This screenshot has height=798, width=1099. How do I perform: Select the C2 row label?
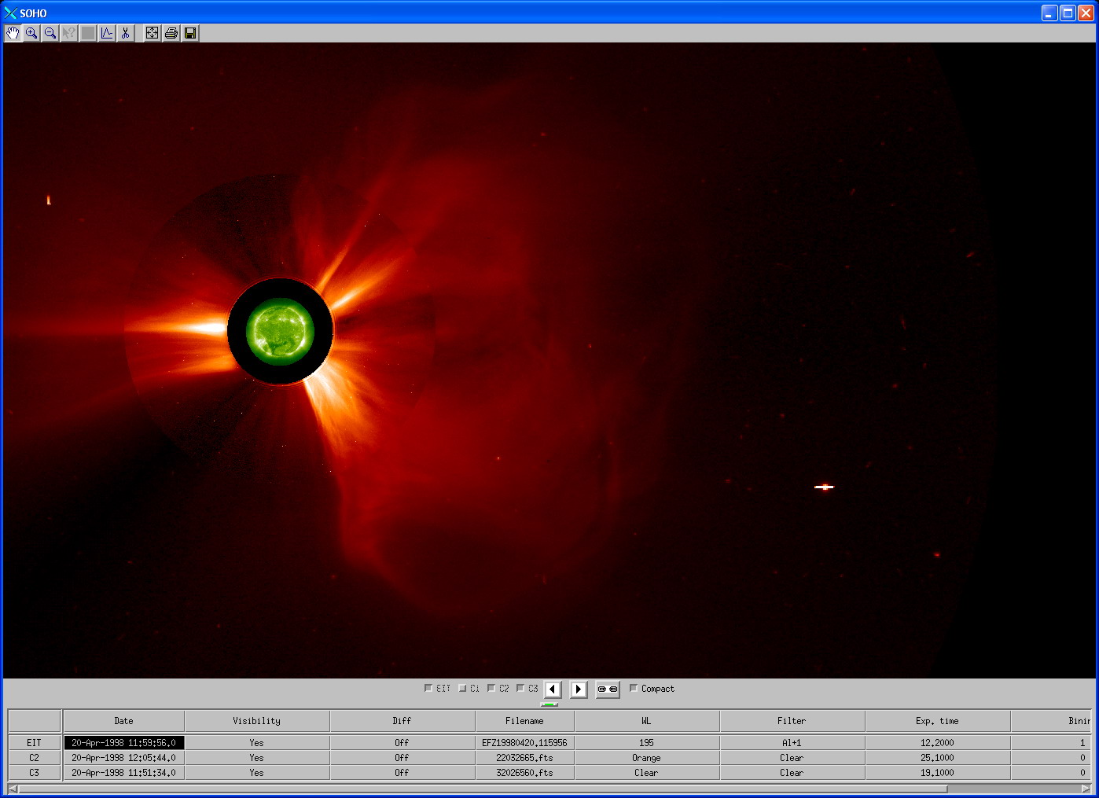click(x=35, y=758)
